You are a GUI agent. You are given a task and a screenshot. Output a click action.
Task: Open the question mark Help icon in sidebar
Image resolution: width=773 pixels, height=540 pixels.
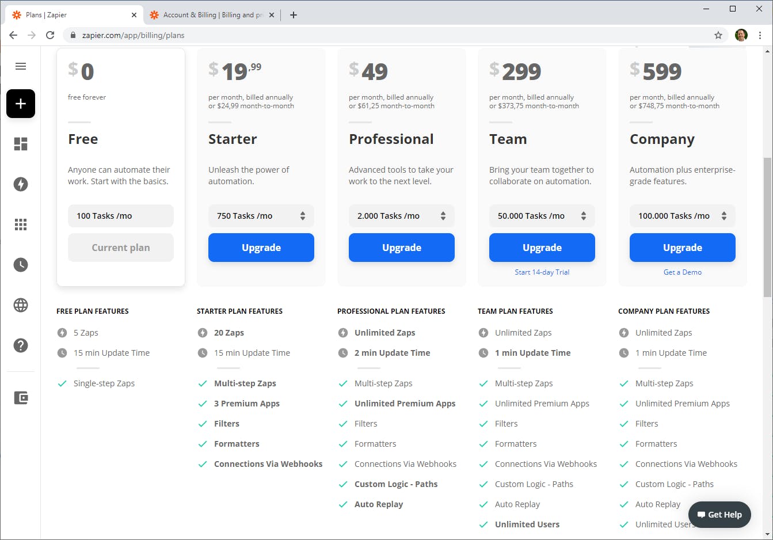coord(21,345)
